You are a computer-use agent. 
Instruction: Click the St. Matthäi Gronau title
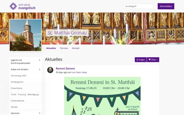(67, 33)
